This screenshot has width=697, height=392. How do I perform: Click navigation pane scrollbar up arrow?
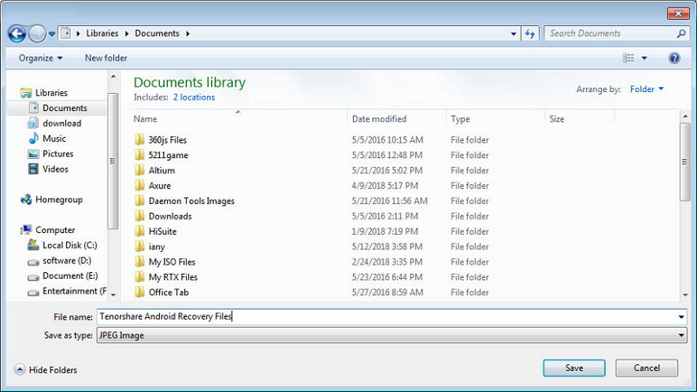tap(113, 77)
